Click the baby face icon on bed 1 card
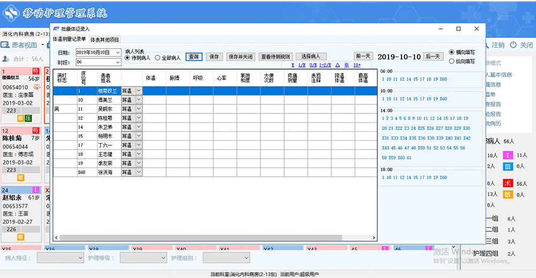This screenshot has height=278, width=536. pyautogui.click(x=37, y=87)
